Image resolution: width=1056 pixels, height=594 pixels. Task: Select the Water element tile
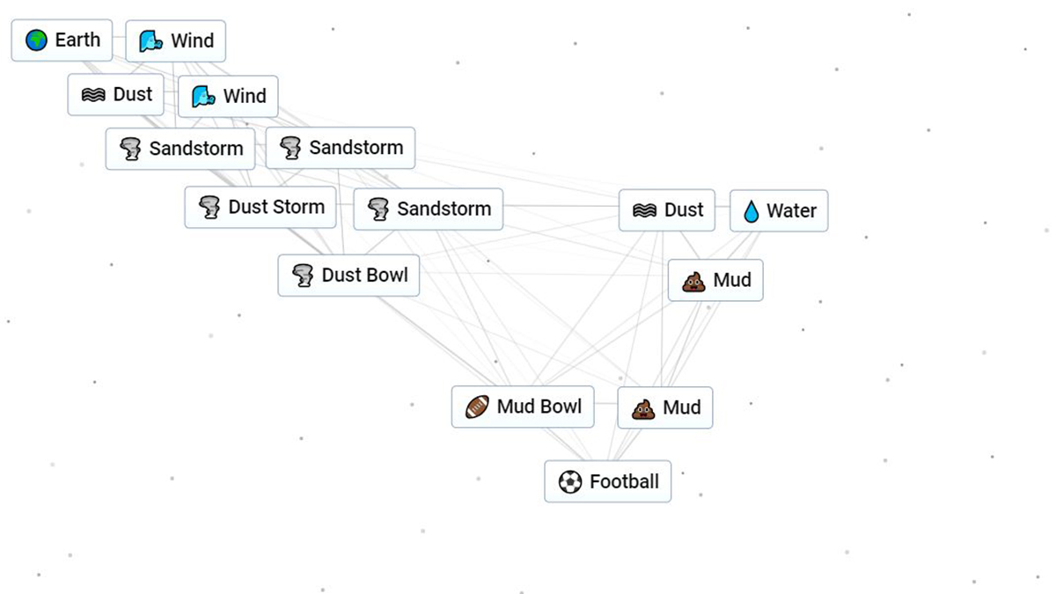pos(779,210)
